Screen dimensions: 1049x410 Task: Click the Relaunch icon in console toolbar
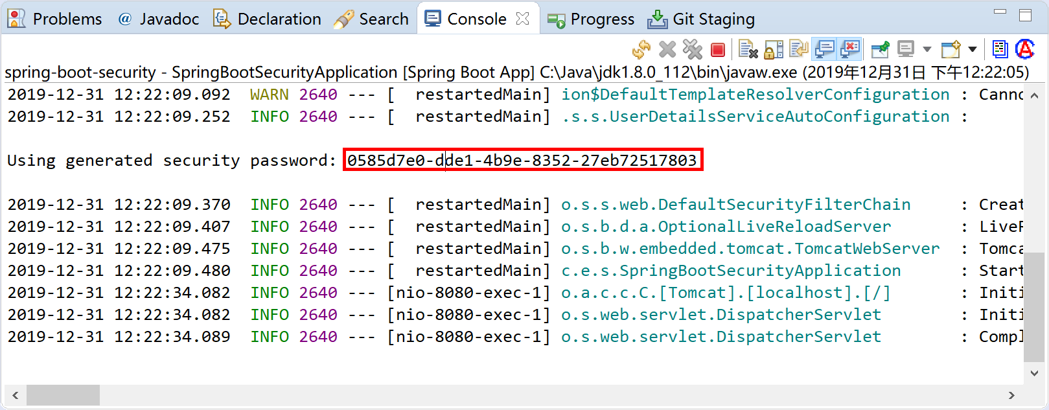641,50
